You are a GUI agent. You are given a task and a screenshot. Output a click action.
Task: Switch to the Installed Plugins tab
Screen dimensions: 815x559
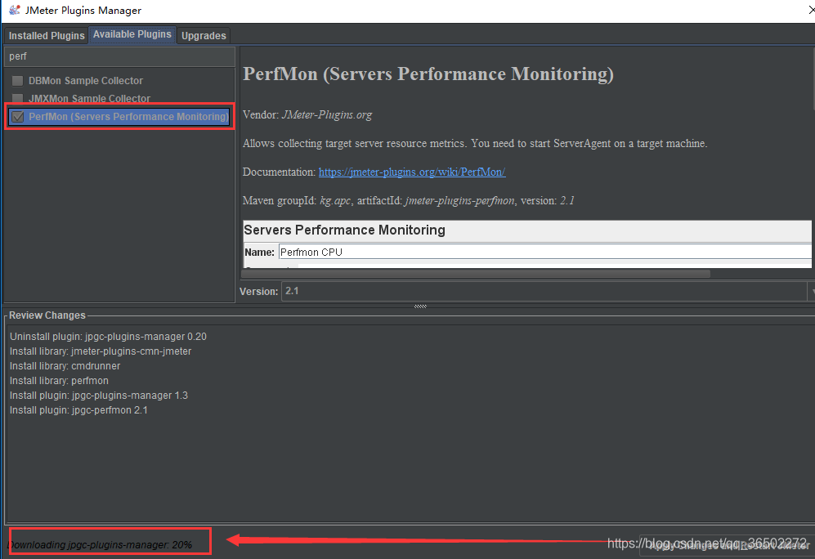tap(47, 35)
